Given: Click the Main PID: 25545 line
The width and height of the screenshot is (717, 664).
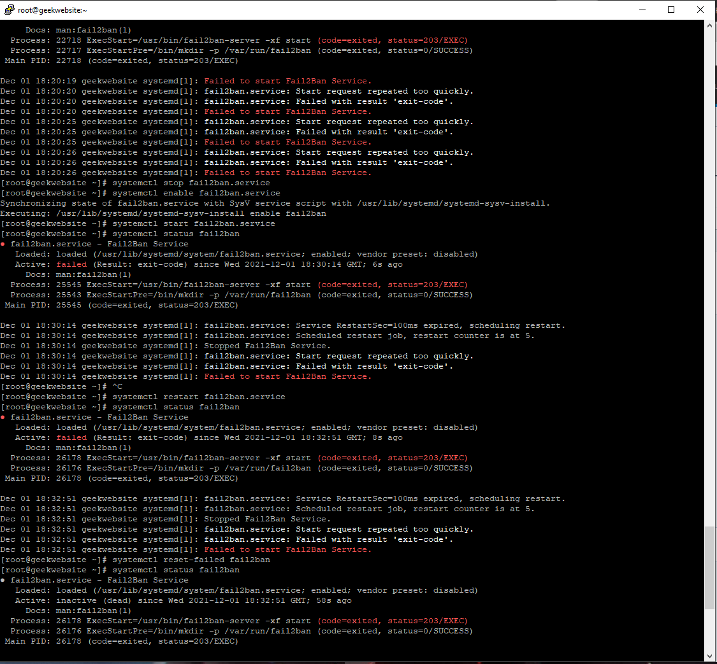Looking at the screenshot, I should point(122,305).
